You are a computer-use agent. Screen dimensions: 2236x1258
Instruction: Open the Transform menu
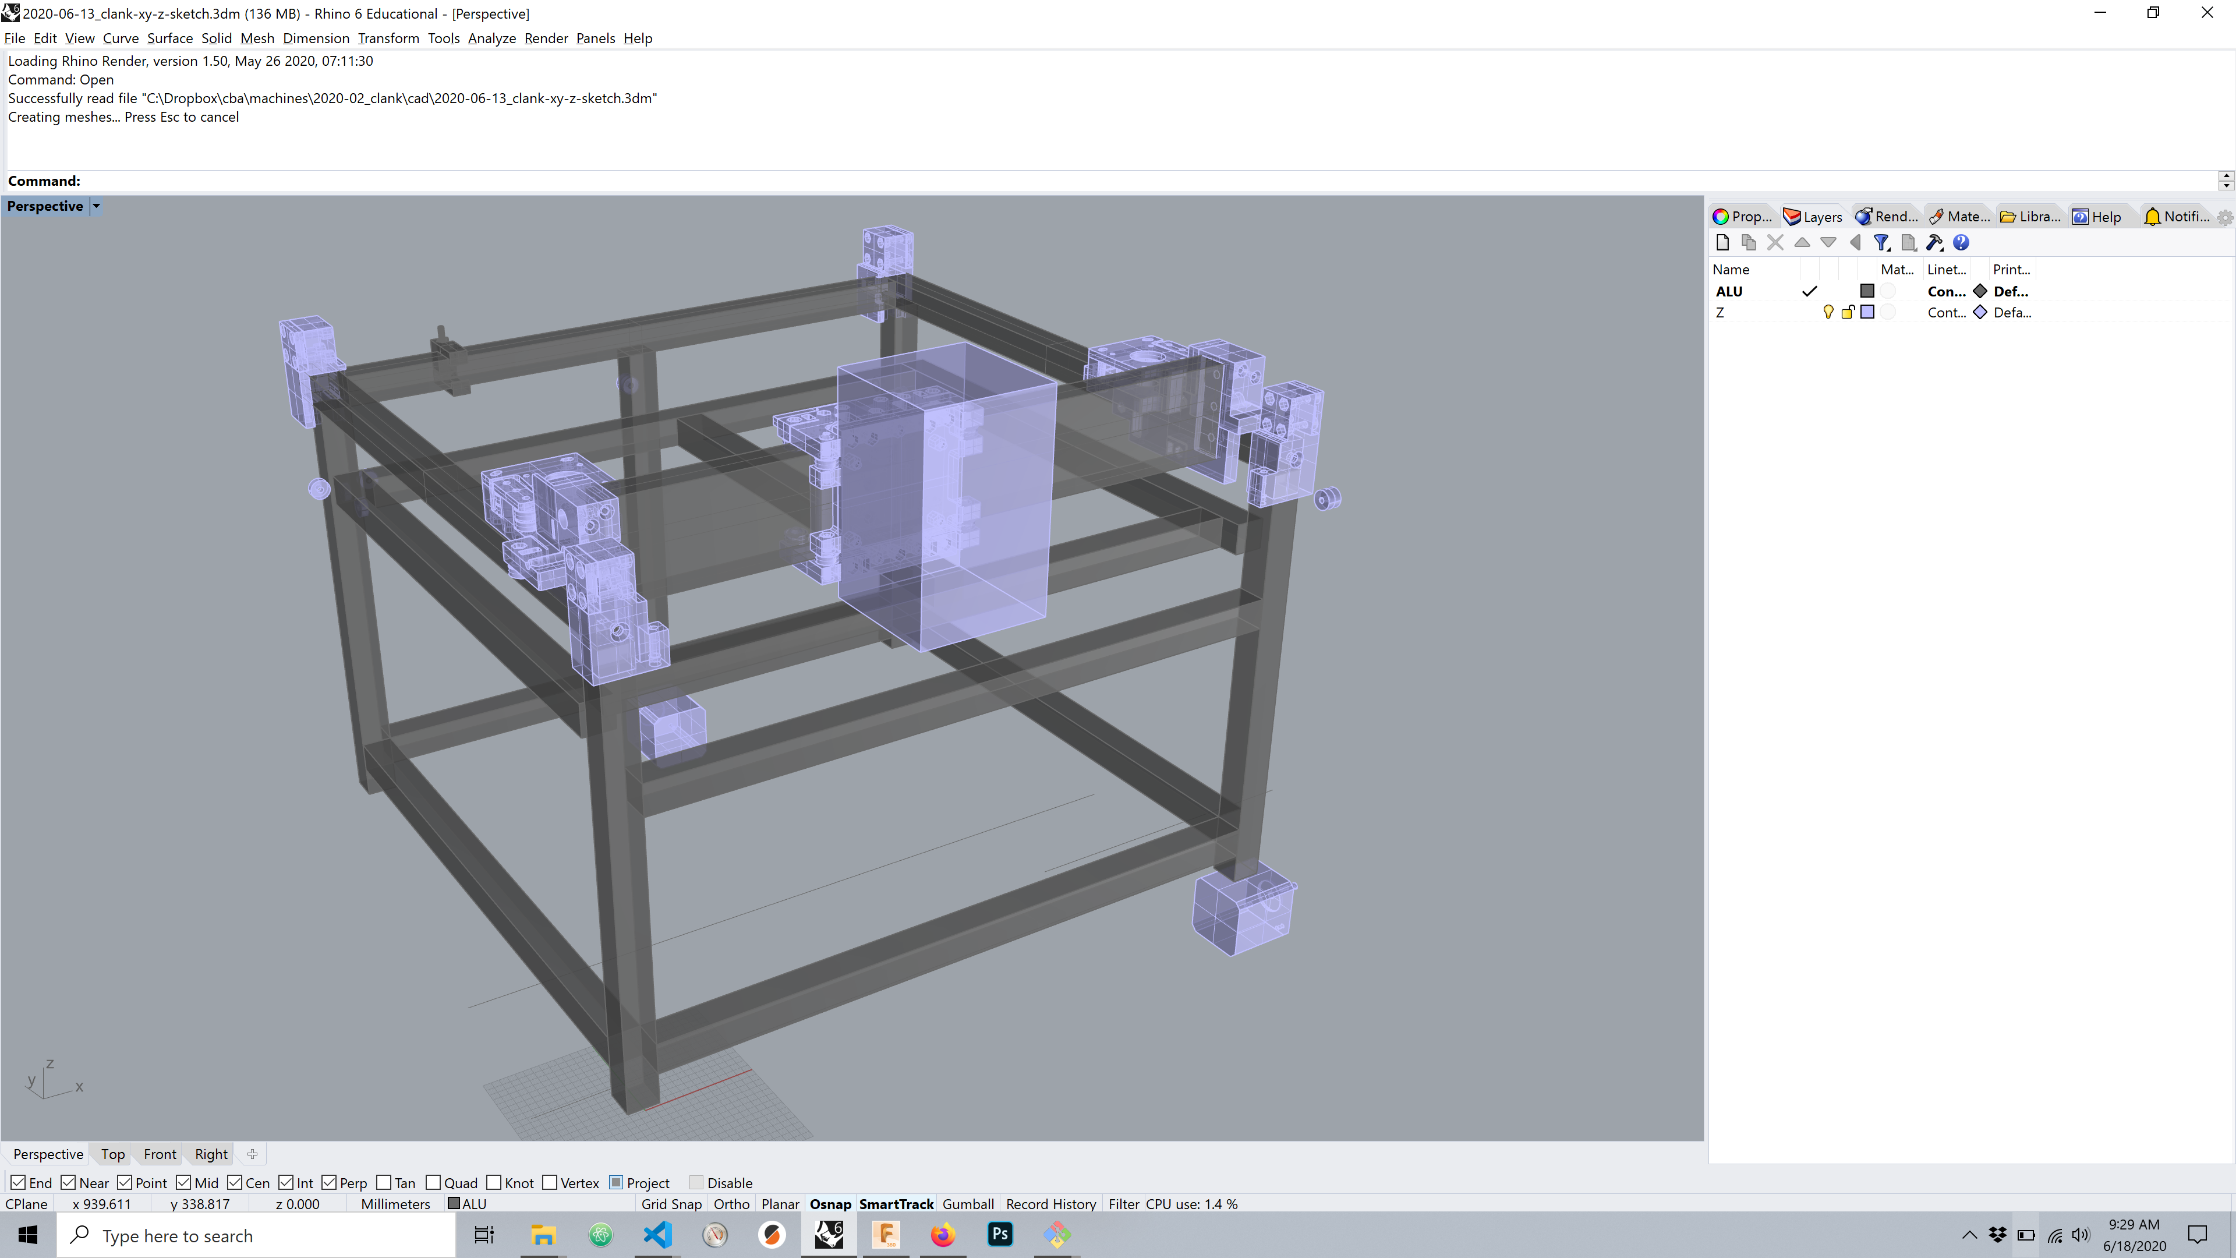pyautogui.click(x=388, y=38)
